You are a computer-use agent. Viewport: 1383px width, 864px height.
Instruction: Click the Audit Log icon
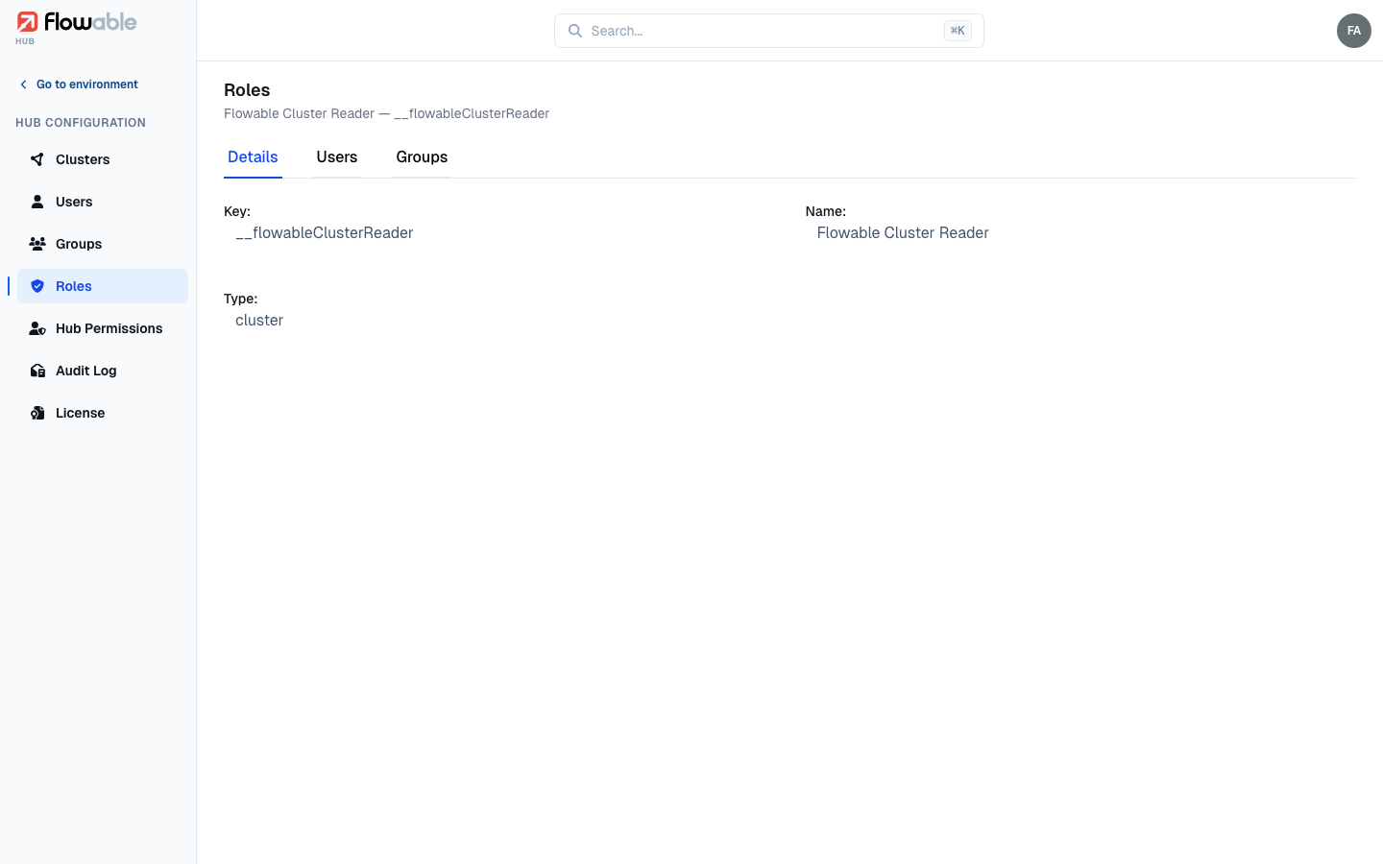(x=37, y=371)
